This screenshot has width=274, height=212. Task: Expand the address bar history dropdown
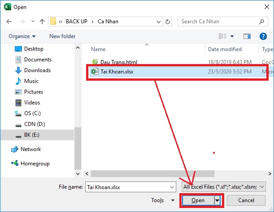(x=159, y=22)
